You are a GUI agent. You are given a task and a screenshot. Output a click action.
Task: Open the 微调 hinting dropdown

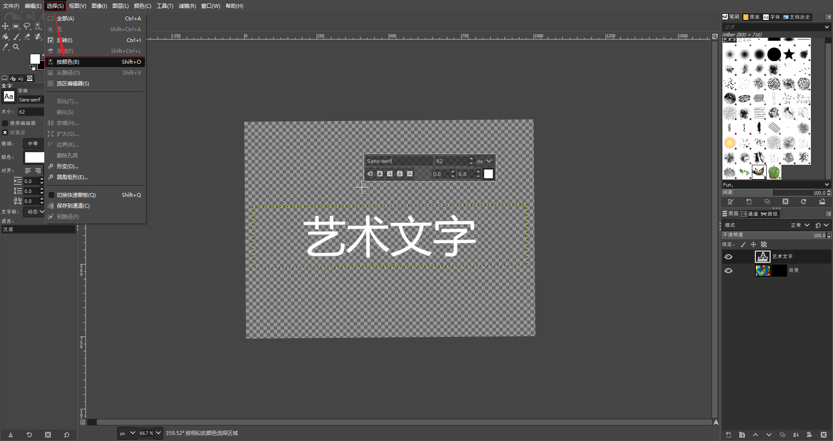pyautogui.click(x=33, y=144)
